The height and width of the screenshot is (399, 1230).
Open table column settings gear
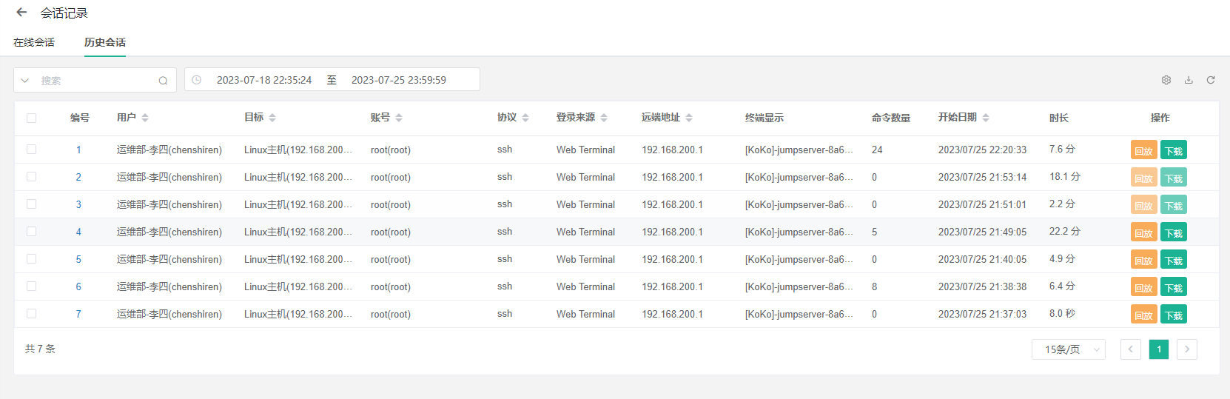(1166, 80)
